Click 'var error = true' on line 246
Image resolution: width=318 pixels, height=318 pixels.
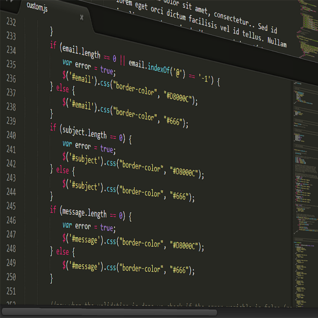coord(89,226)
